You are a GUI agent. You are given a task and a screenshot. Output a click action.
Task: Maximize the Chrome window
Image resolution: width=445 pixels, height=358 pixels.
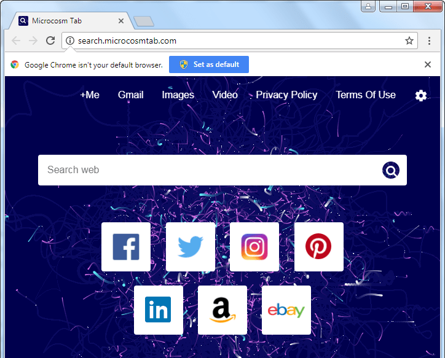tap(405, 6)
